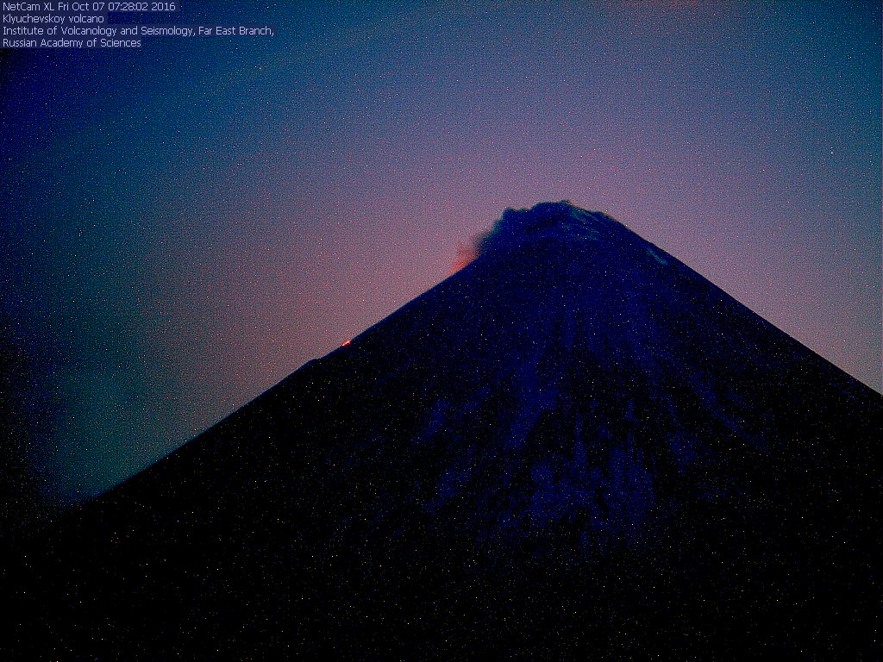The image size is (883, 662).
Task: Click the 'Russian Academy of Sciences' text
Action: 72,43
